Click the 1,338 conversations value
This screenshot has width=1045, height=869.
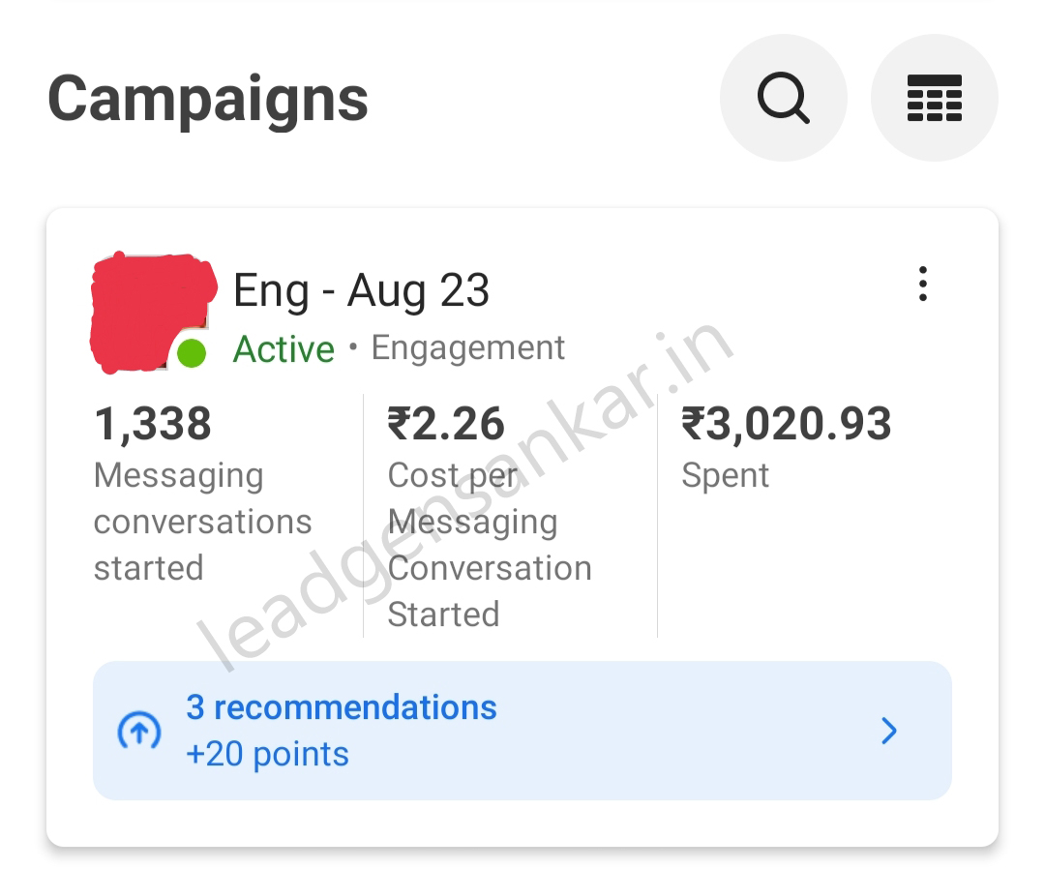(153, 425)
